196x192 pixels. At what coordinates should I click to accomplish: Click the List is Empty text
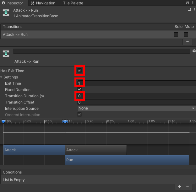tap(14, 180)
